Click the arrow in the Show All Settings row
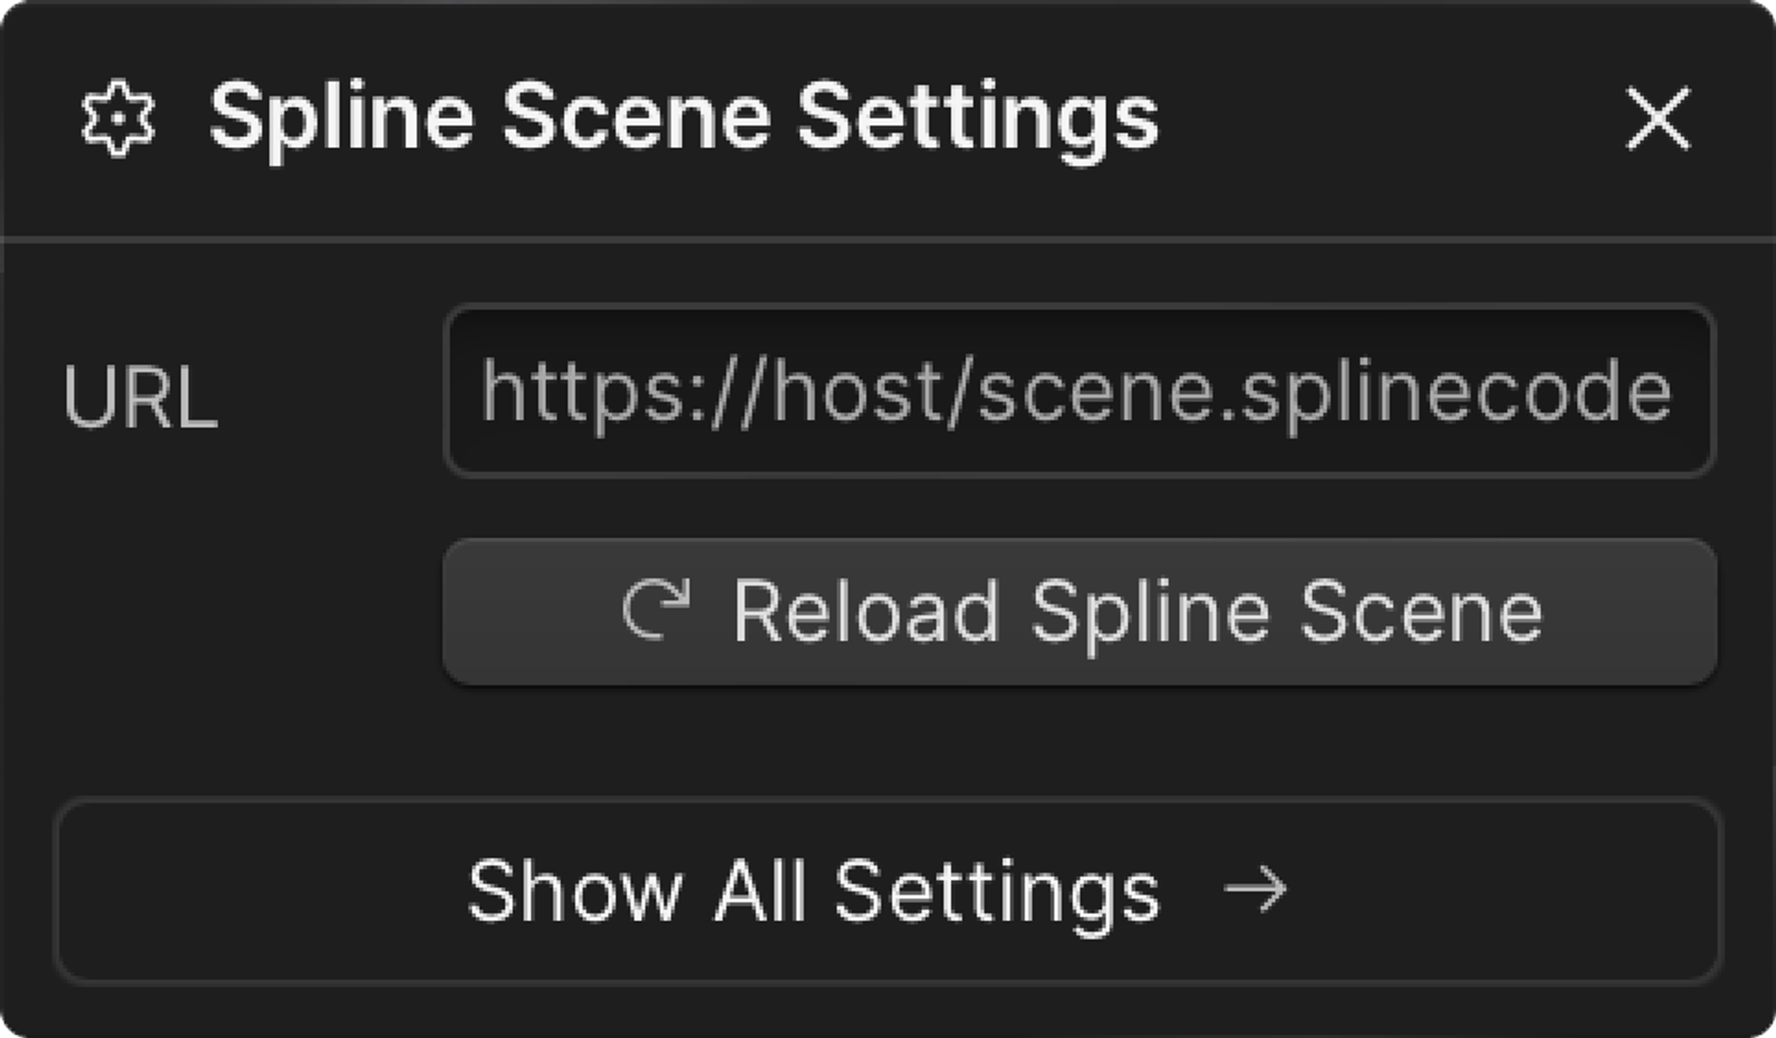 (x=1255, y=888)
